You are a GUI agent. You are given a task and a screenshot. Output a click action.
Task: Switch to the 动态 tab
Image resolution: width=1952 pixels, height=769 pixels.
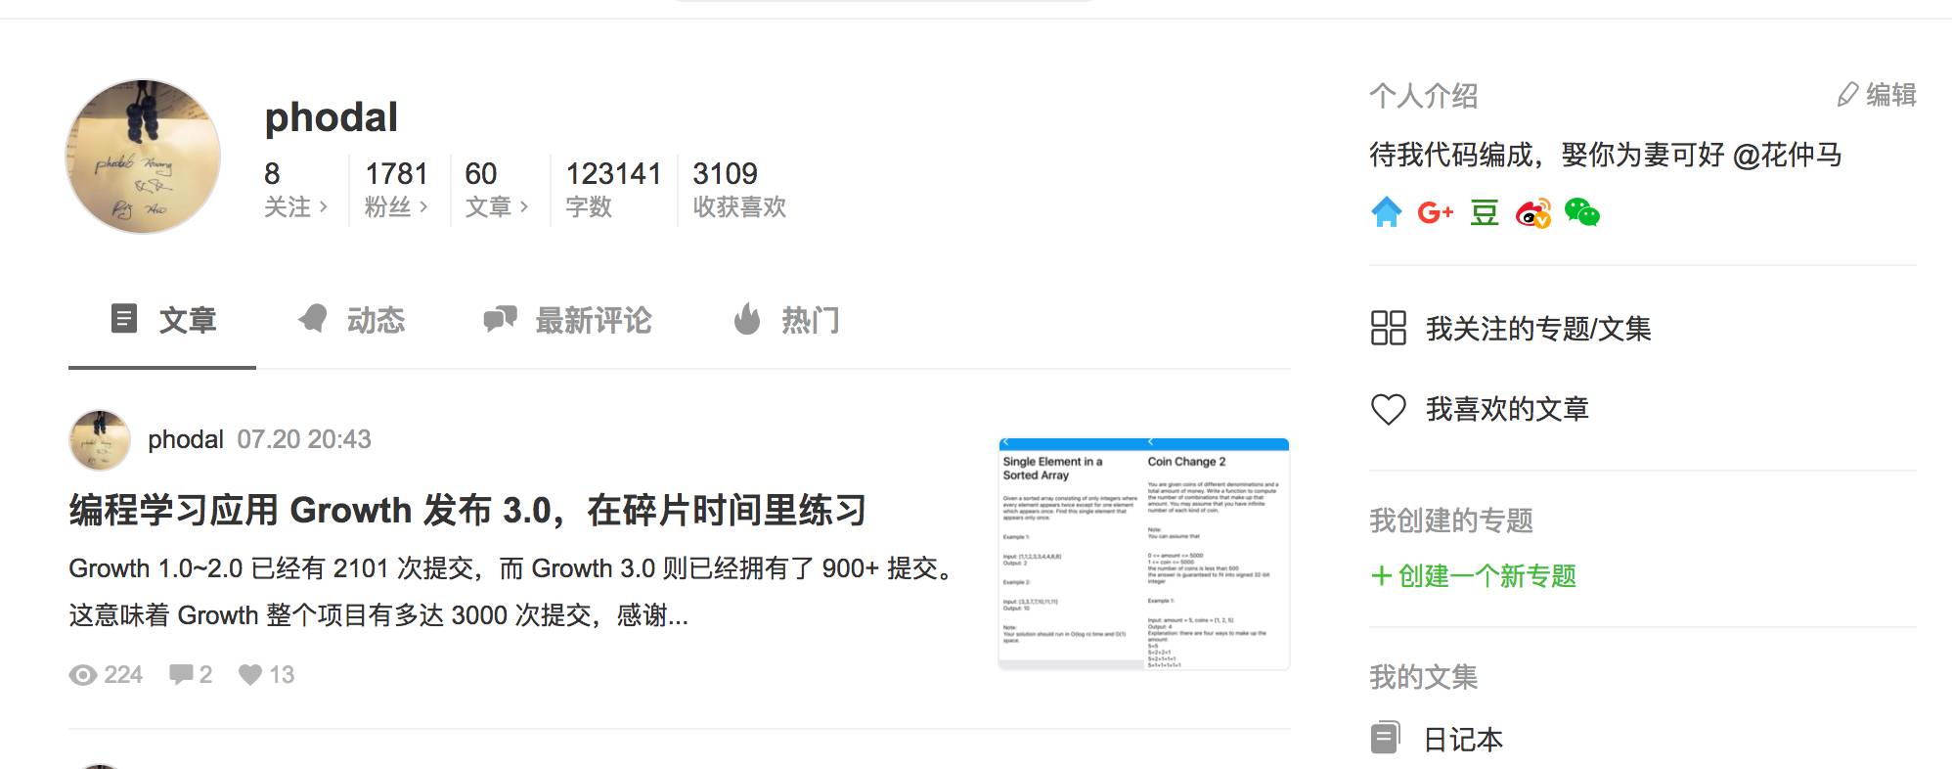(x=352, y=321)
